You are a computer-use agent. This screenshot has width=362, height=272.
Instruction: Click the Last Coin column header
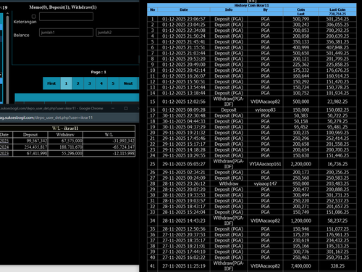(337, 9)
